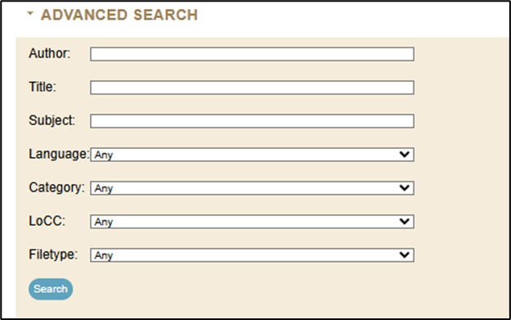Open the Category dropdown list
The width and height of the screenshot is (511, 320).
pyautogui.click(x=252, y=188)
